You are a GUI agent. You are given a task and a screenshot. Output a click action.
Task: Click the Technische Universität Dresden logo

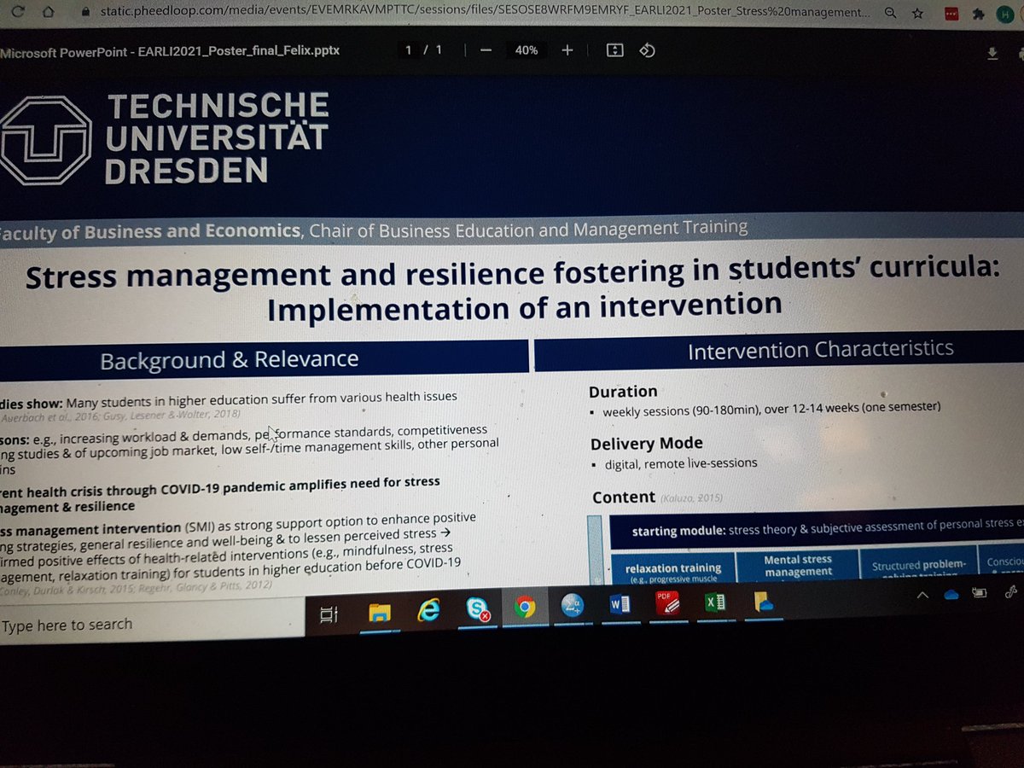165,137
